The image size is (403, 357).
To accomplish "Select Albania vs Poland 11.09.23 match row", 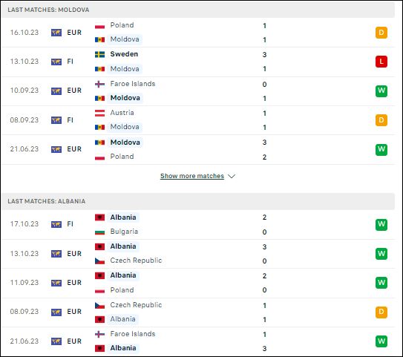I will [198, 283].
